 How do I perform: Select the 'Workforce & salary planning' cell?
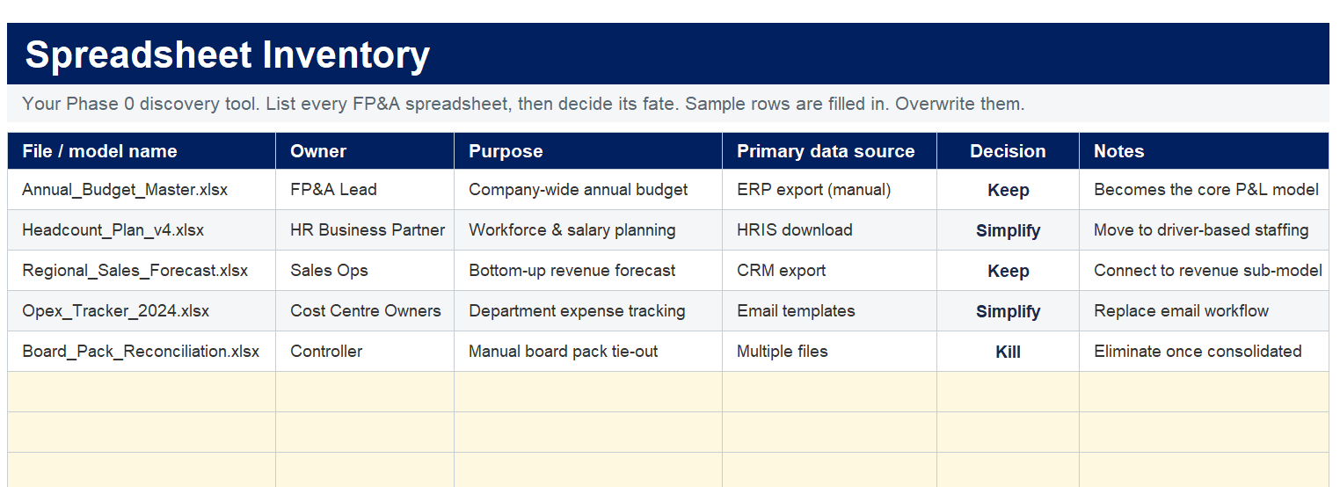point(588,230)
